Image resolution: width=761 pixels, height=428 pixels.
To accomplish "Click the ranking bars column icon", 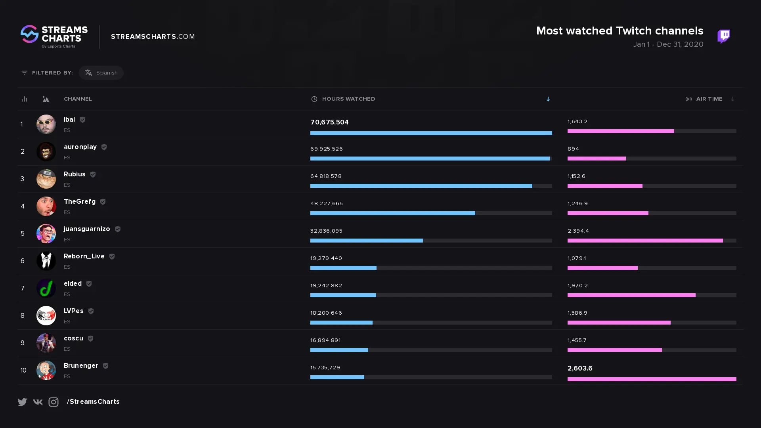I will point(24,99).
